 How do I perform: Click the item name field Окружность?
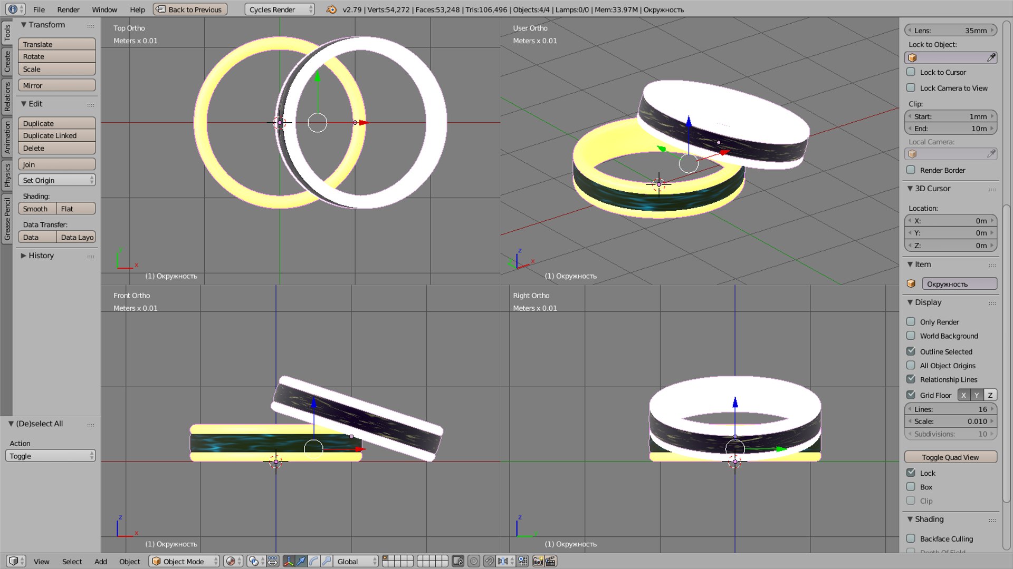pyautogui.click(x=959, y=284)
